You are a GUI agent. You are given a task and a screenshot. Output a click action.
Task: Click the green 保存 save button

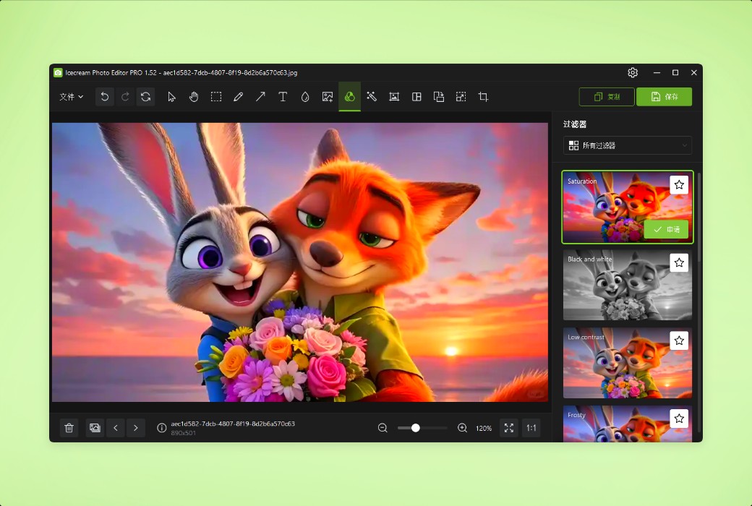click(664, 96)
